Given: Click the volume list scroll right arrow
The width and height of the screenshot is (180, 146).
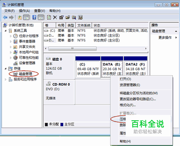Looking at the screenshot, I should (x=146, y=49).
